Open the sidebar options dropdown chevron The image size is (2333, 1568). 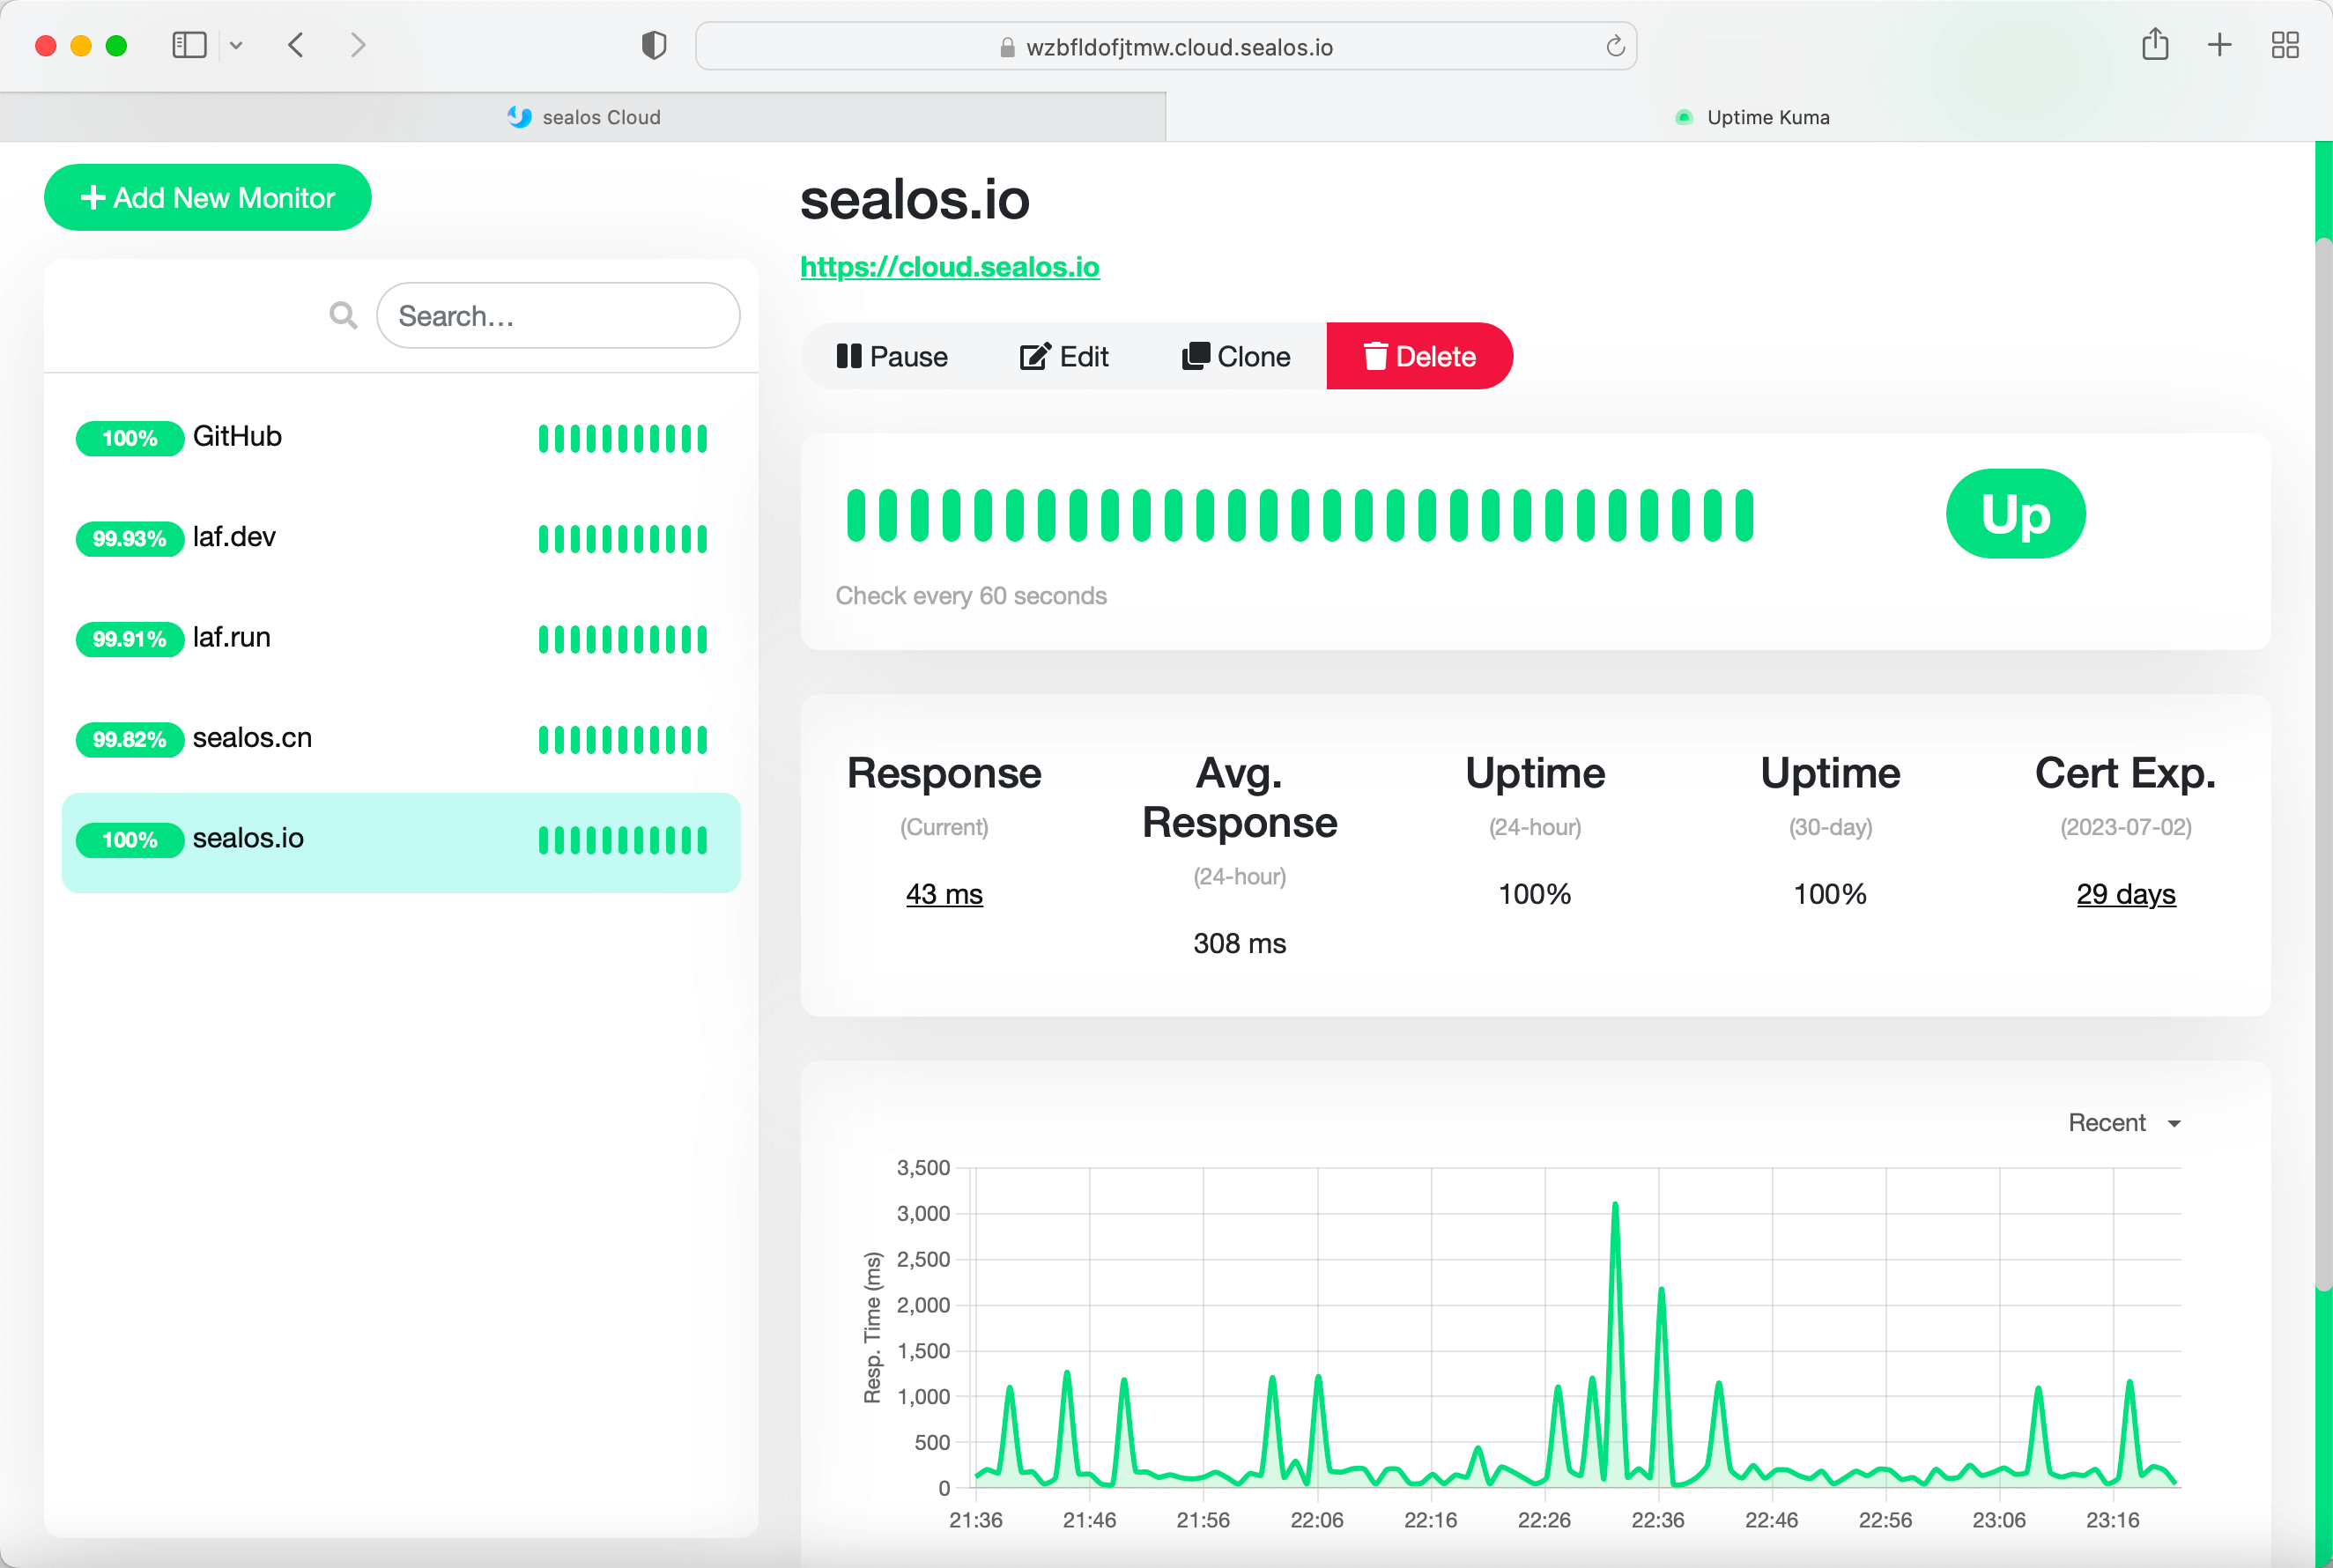click(x=236, y=45)
